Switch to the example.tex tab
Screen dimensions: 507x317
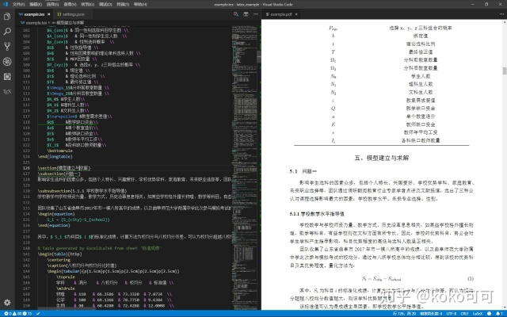pos(32,14)
